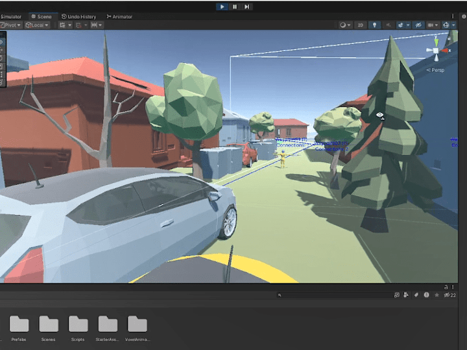The height and width of the screenshot is (350, 467).
Task: Pause the game using the Pause button
Action: point(235,6)
